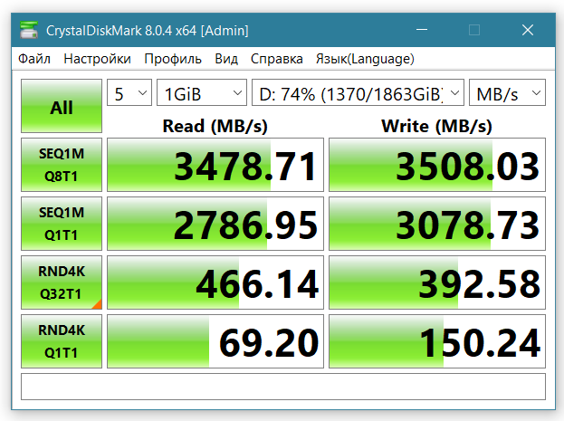The width and height of the screenshot is (564, 421).
Task: Open the Файл menu
Action: click(34, 59)
